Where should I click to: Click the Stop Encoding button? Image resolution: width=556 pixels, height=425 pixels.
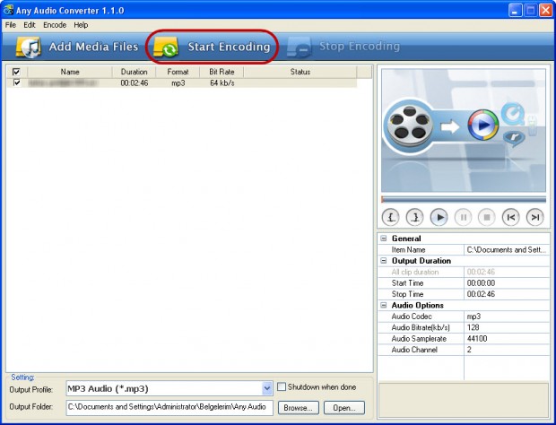[343, 47]
